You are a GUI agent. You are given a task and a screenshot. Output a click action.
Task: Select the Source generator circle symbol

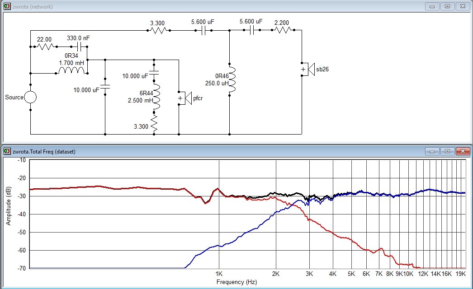pos(30,98)
